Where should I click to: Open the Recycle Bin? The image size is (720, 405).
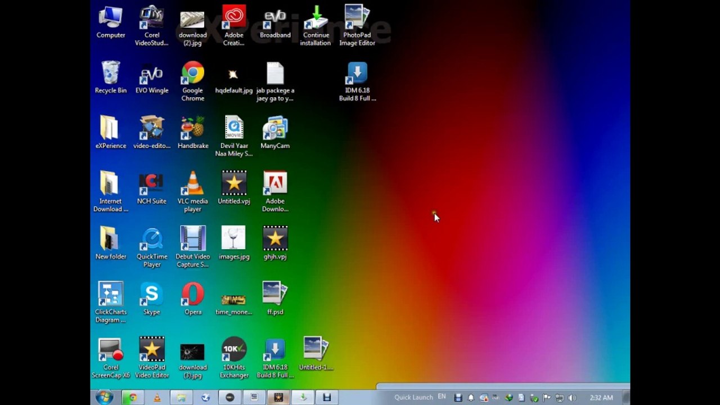pos(110,78)
